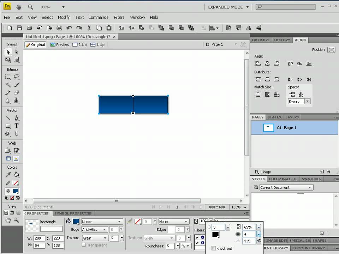Switch to the History tab
The width and height of the screenshot is (339, 254).
click(x=282, y=40)
